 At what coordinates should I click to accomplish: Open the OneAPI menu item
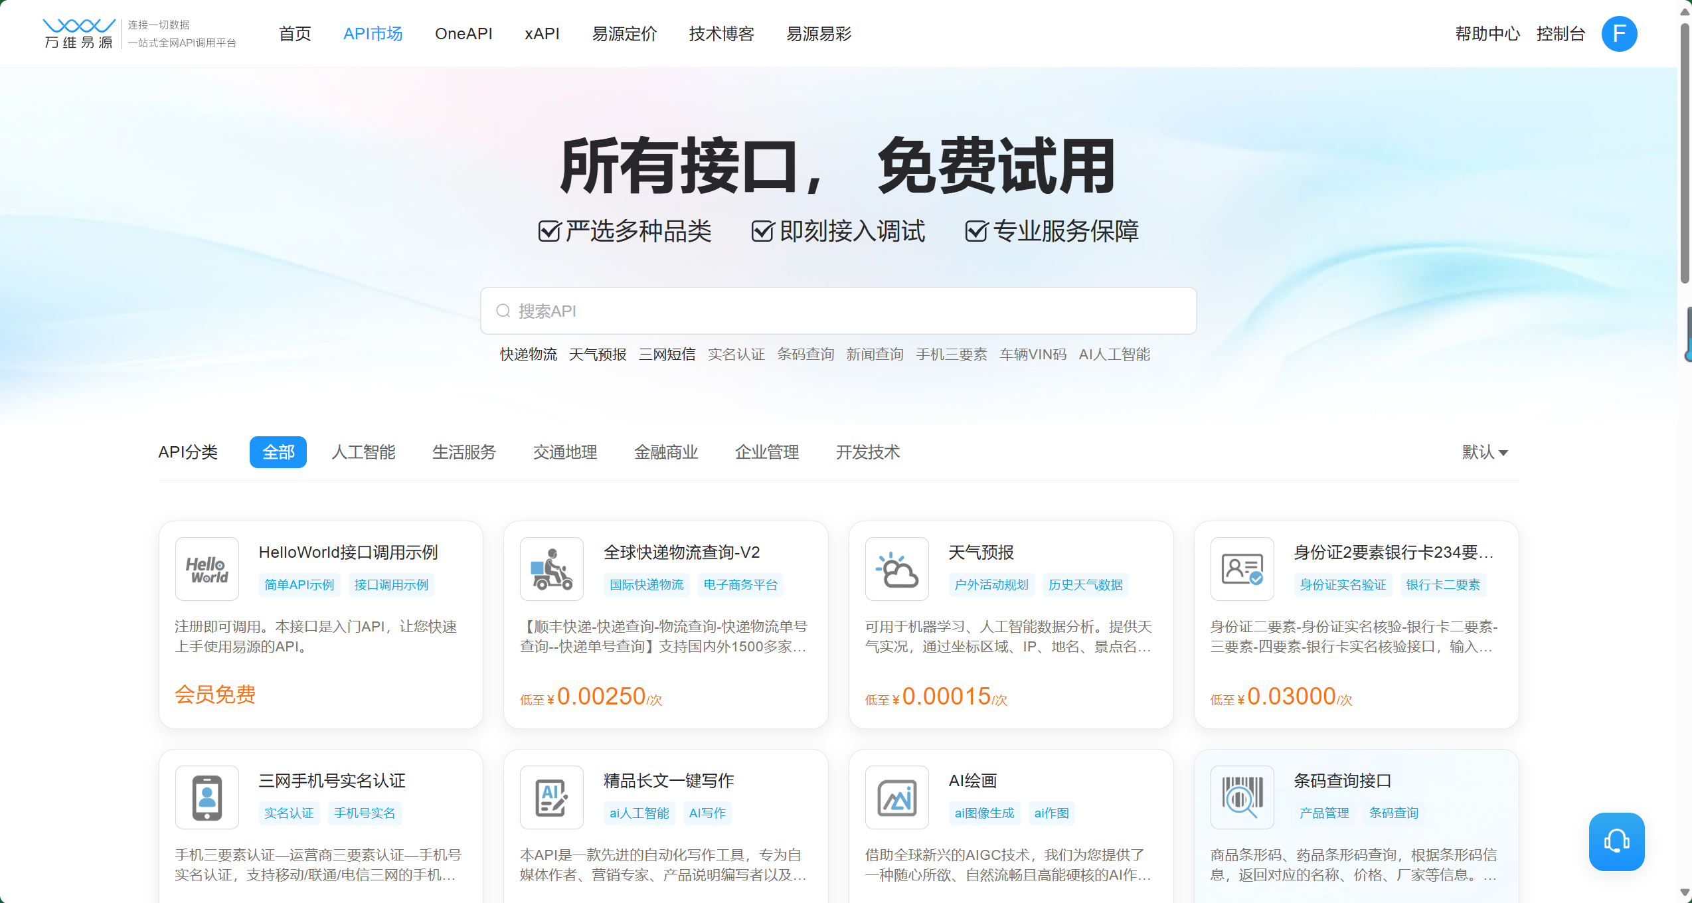click(x=464, y=33)
